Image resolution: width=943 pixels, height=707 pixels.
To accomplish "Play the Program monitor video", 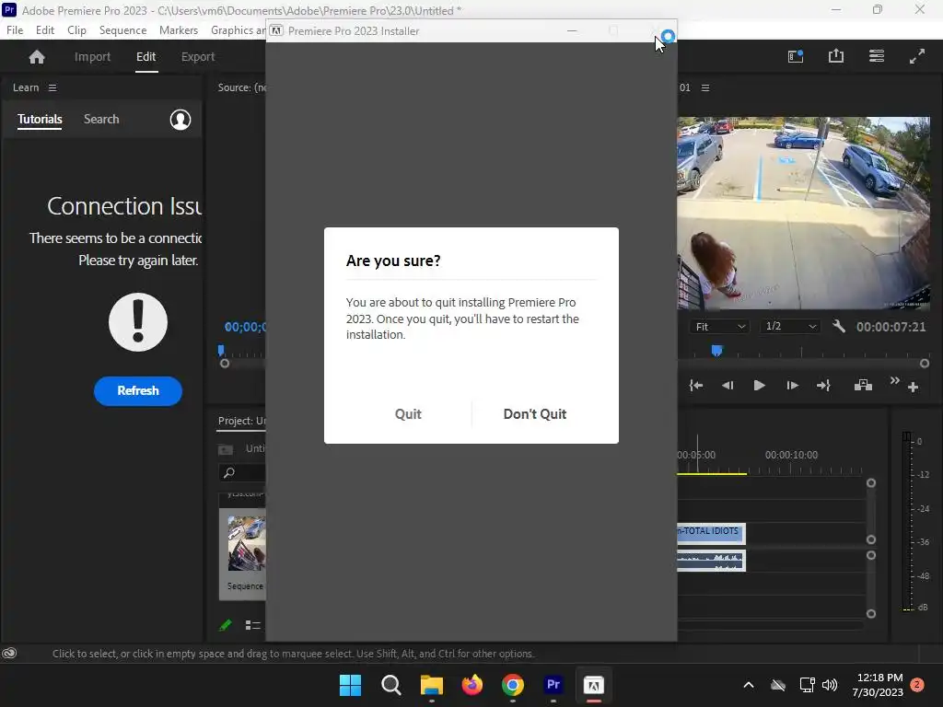I will [759, 386].
